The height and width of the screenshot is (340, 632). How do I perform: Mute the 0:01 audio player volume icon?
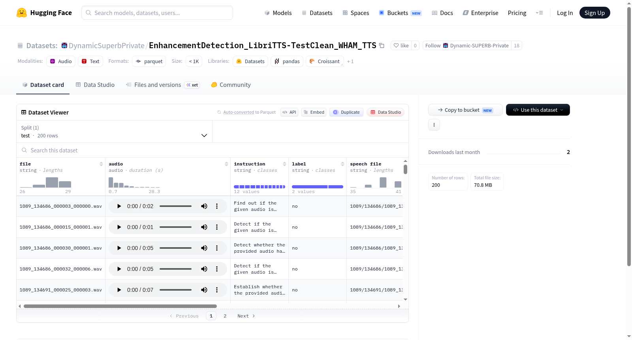[204, 227]
